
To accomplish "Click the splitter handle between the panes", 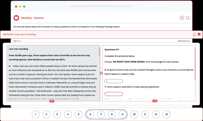I will [x=101, y=73].
